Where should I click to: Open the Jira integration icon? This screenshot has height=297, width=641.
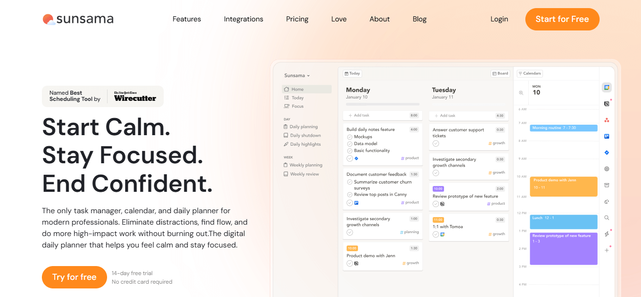coord(606,152)
